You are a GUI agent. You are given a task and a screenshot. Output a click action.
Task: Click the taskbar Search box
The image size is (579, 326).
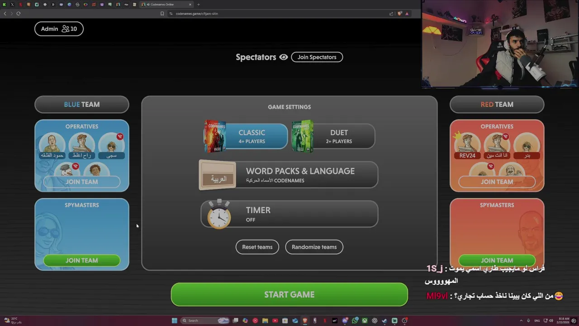pyautogui.click(x=205, y=321)
